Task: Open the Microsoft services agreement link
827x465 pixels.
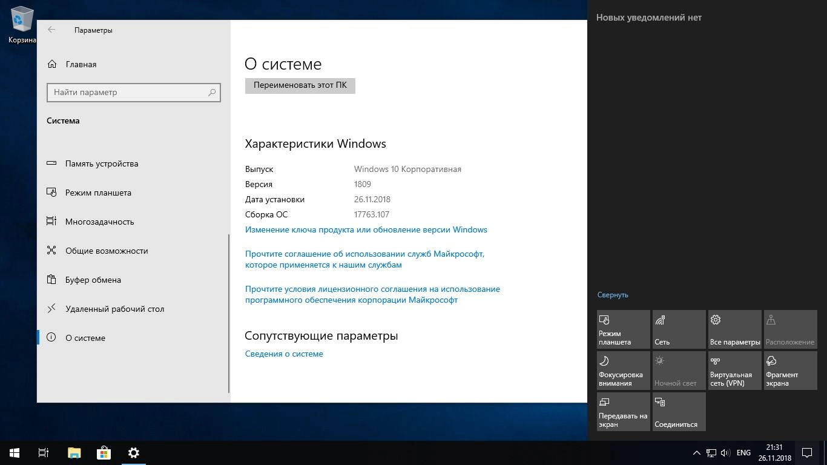Action: [x=364, y=259]
